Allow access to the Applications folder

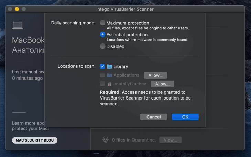click(155, 75)
